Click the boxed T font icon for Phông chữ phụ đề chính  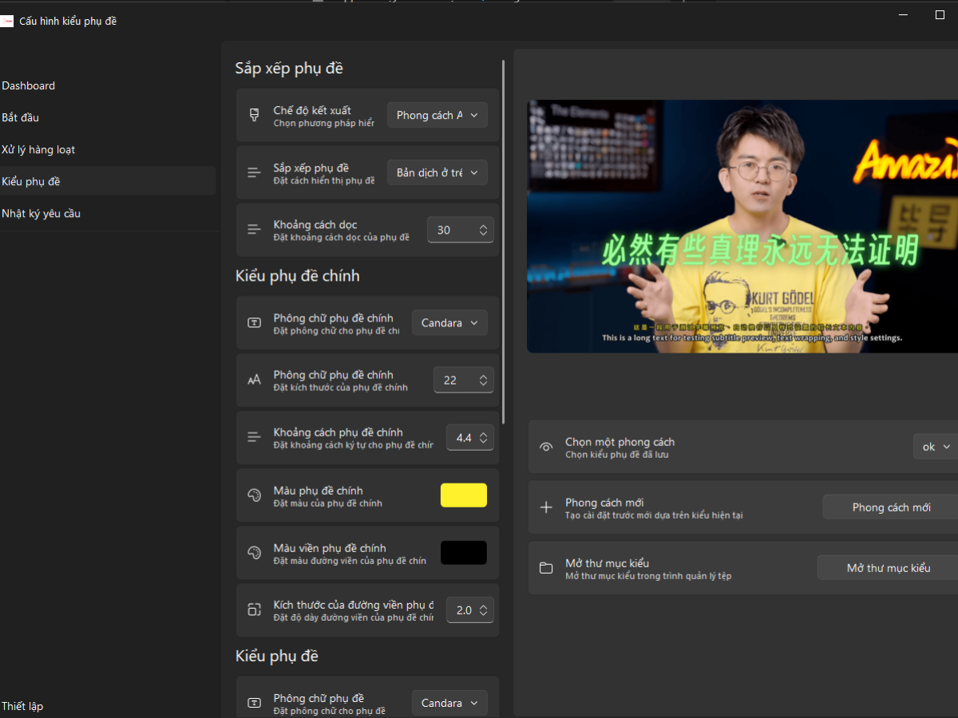(254, 322)
